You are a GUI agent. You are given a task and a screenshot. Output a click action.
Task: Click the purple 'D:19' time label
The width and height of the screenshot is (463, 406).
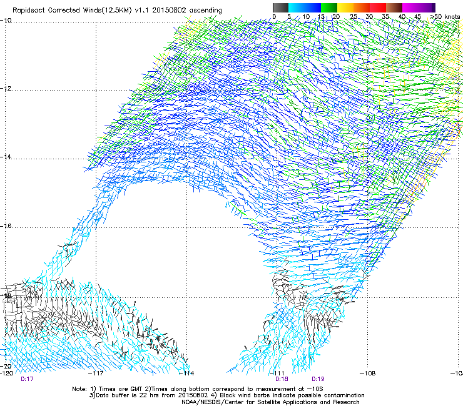(x=318, y=379)
